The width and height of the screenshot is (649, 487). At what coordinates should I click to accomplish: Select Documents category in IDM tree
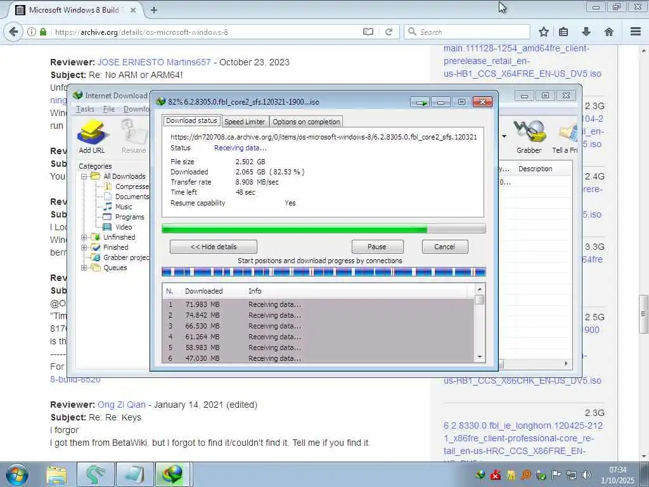(127, 197)
